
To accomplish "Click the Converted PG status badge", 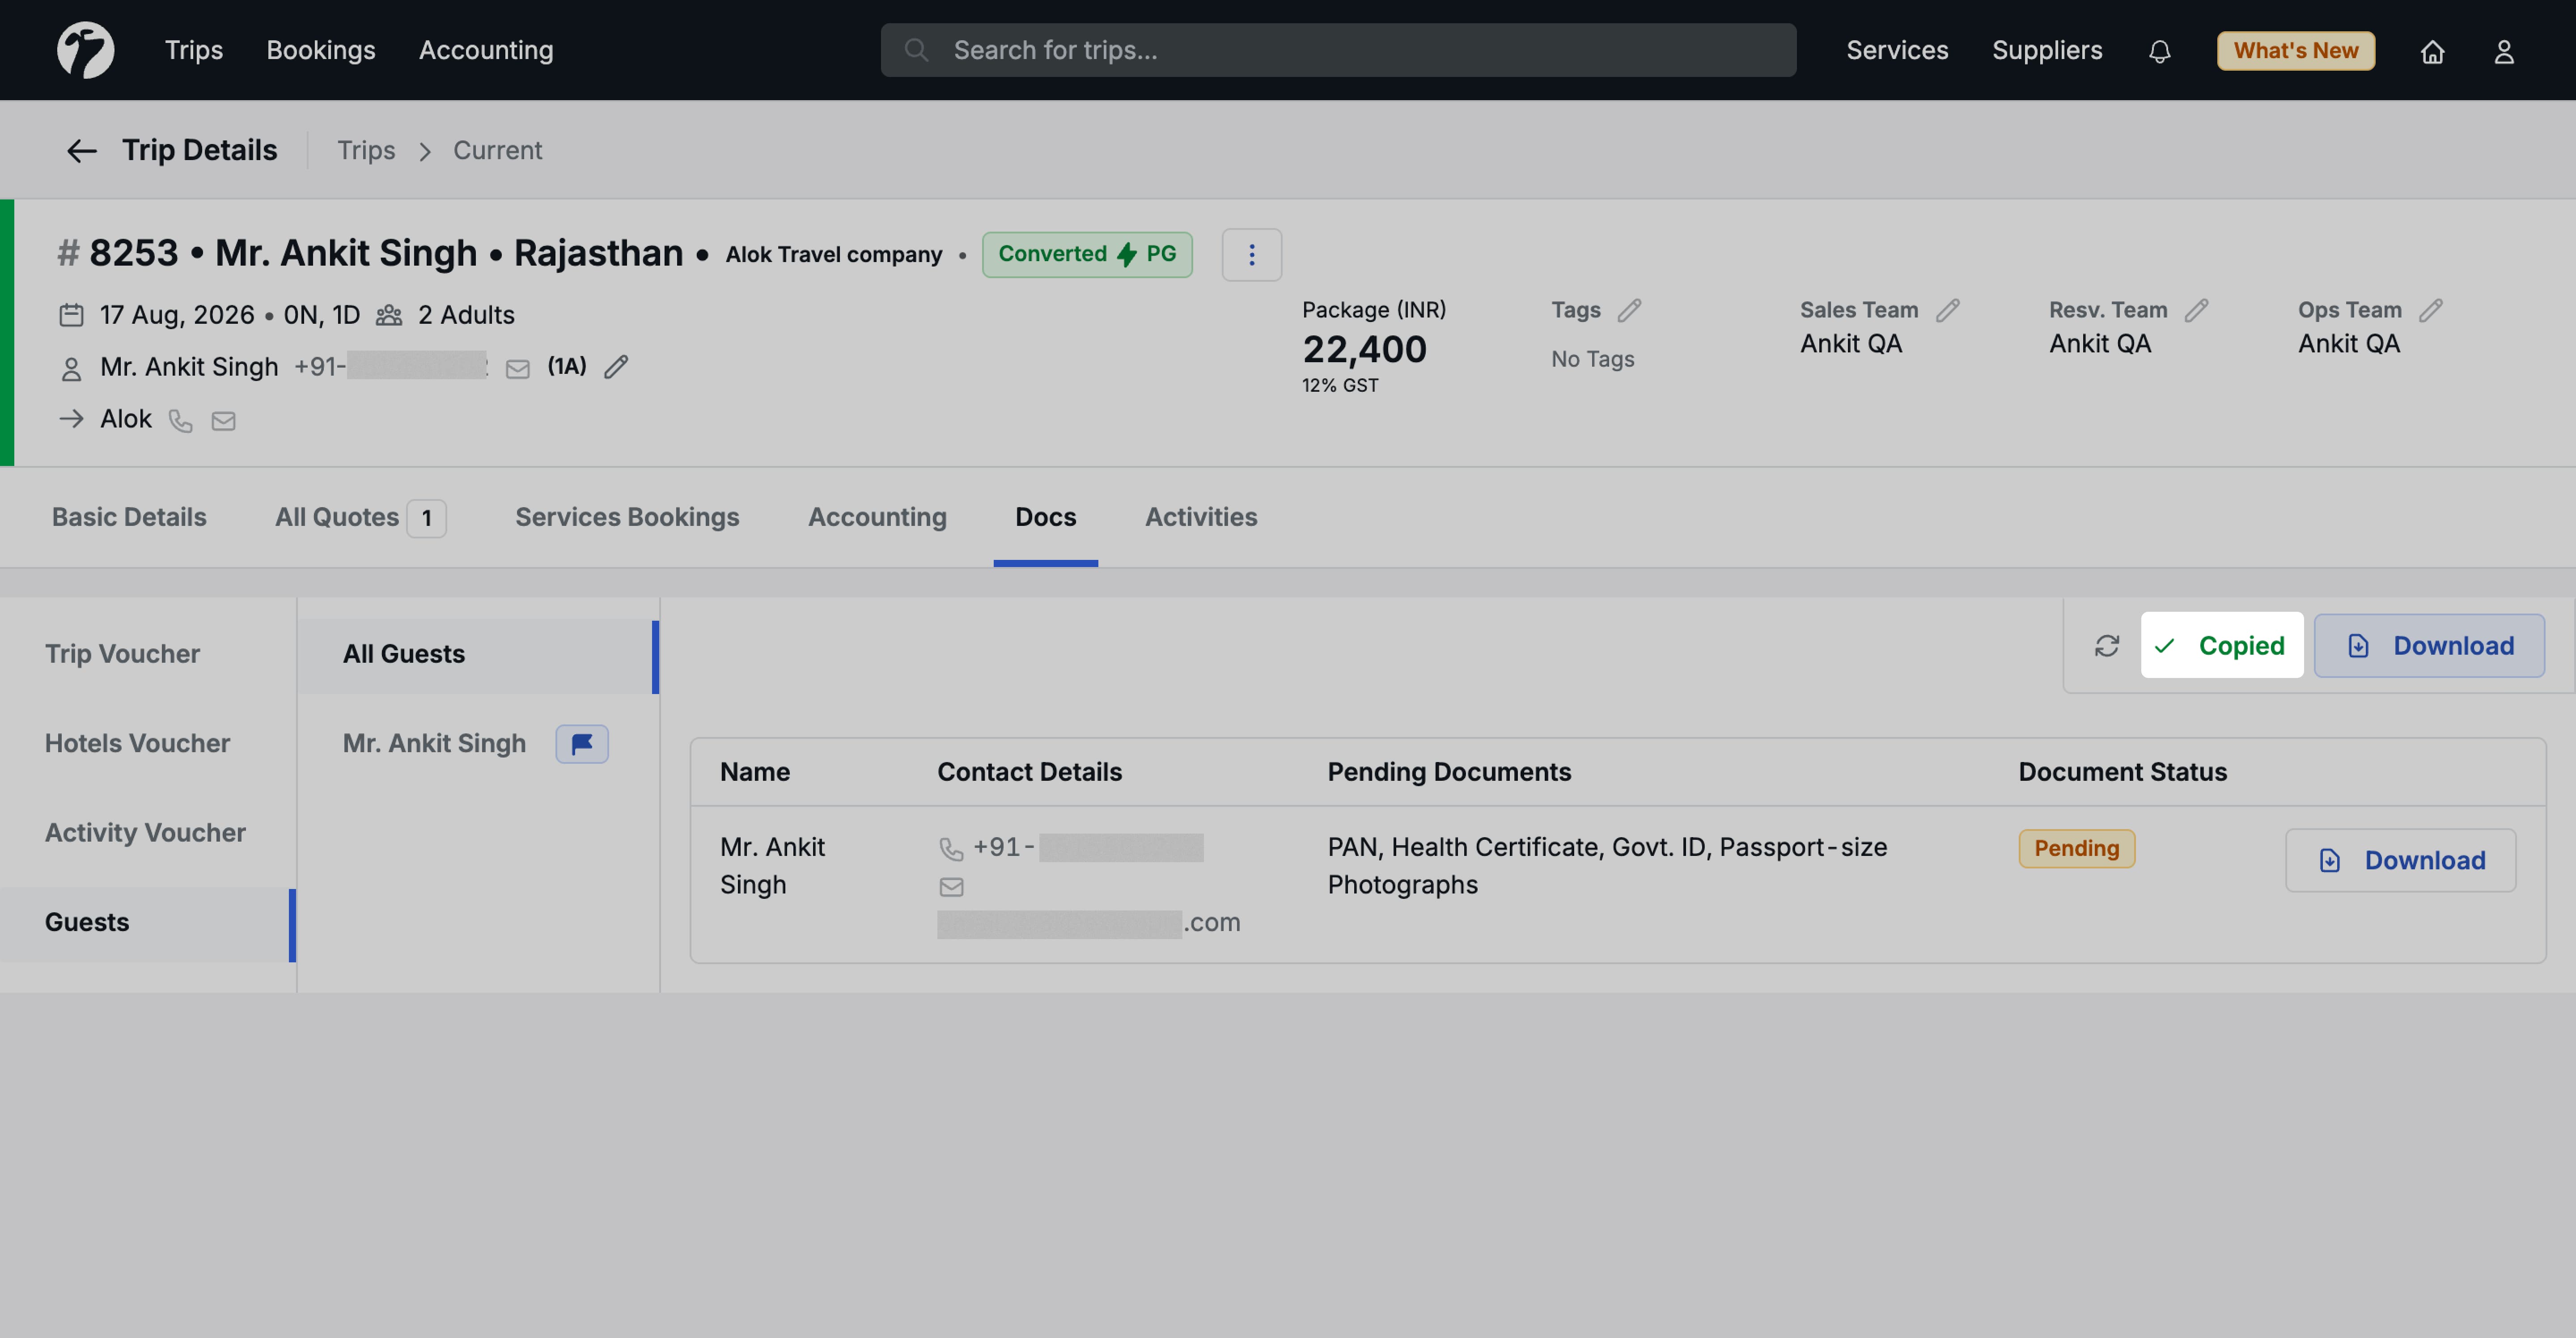I will click(1087, 255).
